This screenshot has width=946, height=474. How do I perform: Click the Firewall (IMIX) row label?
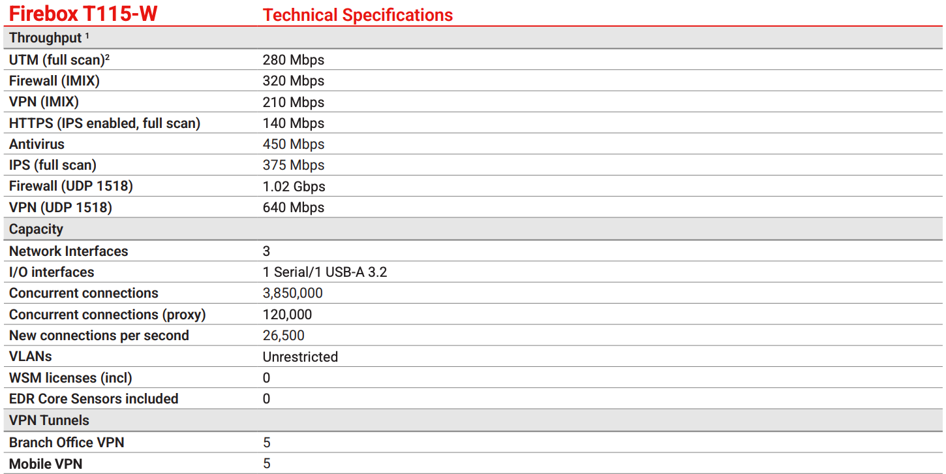coord(54,81)
